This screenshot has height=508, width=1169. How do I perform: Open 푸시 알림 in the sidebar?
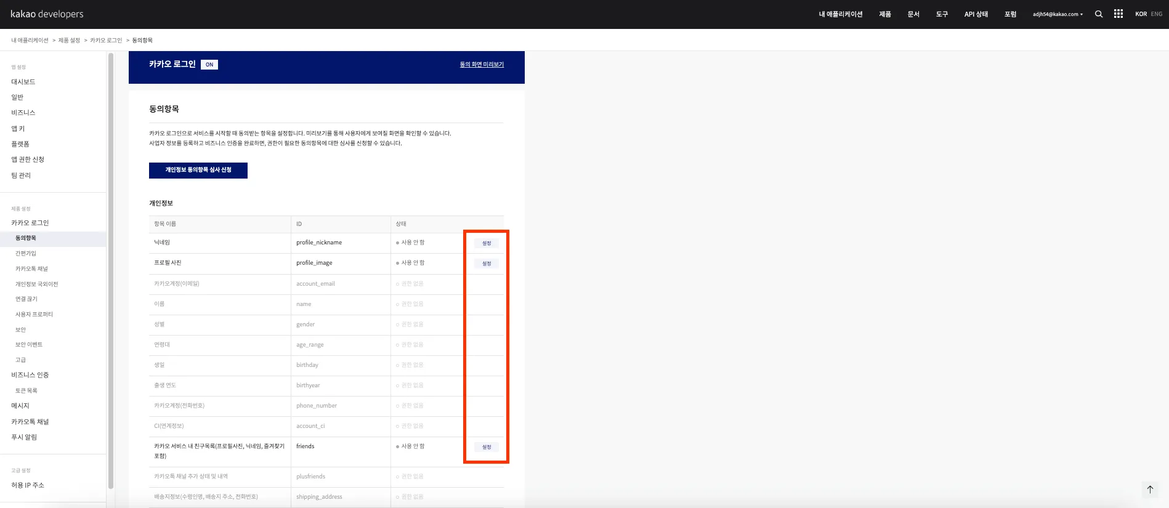24,437
